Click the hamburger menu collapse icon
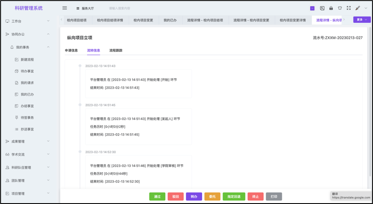The image size is (373, 204). [65, 8]
